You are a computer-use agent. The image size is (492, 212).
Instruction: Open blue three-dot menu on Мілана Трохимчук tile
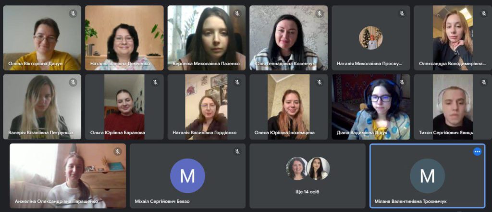point(477,152)
